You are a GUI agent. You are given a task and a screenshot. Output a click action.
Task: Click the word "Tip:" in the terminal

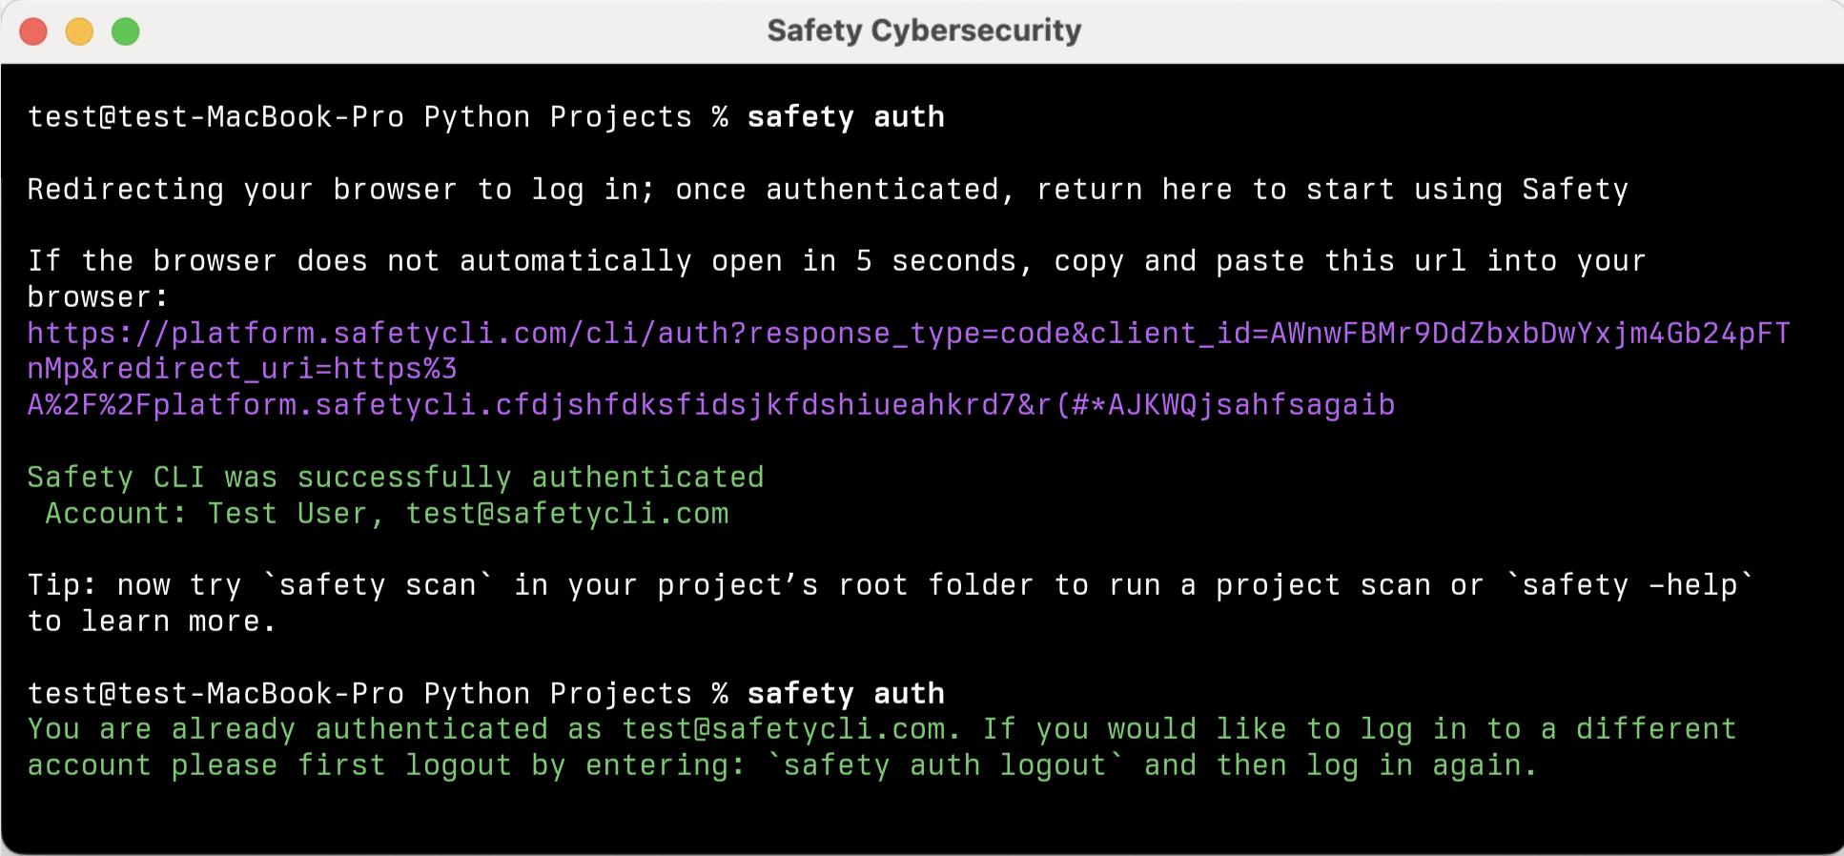(61, 585)
